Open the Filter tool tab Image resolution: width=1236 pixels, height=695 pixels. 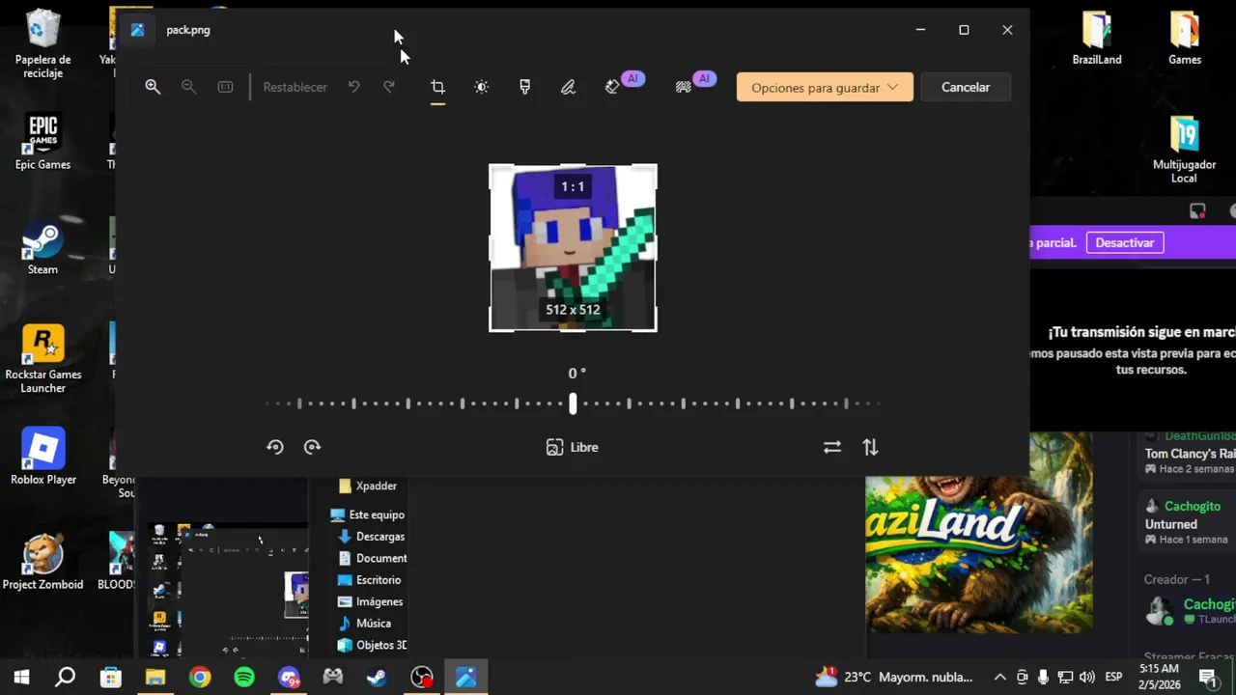(x=524, y=87)
